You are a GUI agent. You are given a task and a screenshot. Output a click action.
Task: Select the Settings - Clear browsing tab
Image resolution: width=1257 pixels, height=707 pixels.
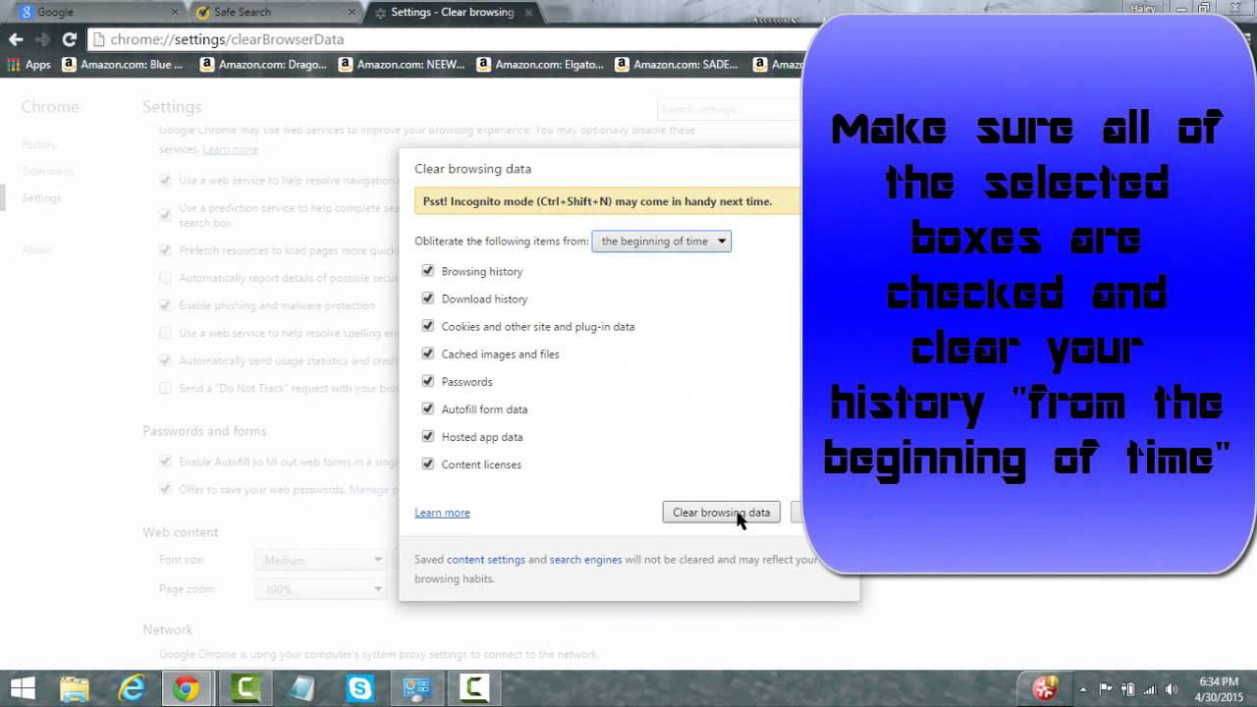point(452,12)
